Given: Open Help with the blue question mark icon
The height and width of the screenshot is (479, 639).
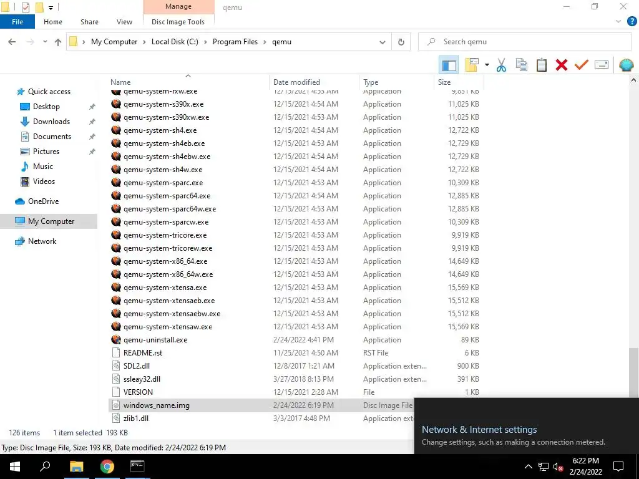Looking at the screenshot, I should 632,22.
